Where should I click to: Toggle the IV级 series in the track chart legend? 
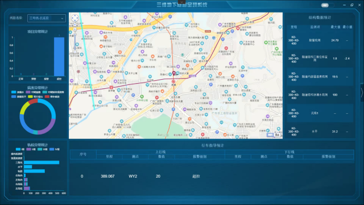55,149
